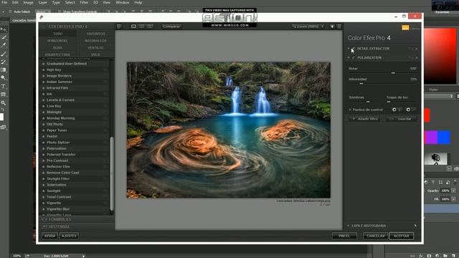
Task: Open Photoshop File menu
Action: [x=4, y=2]
